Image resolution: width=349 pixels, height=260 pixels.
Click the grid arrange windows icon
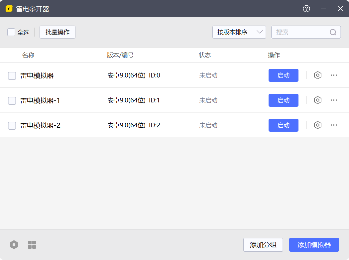click(32, 245)
